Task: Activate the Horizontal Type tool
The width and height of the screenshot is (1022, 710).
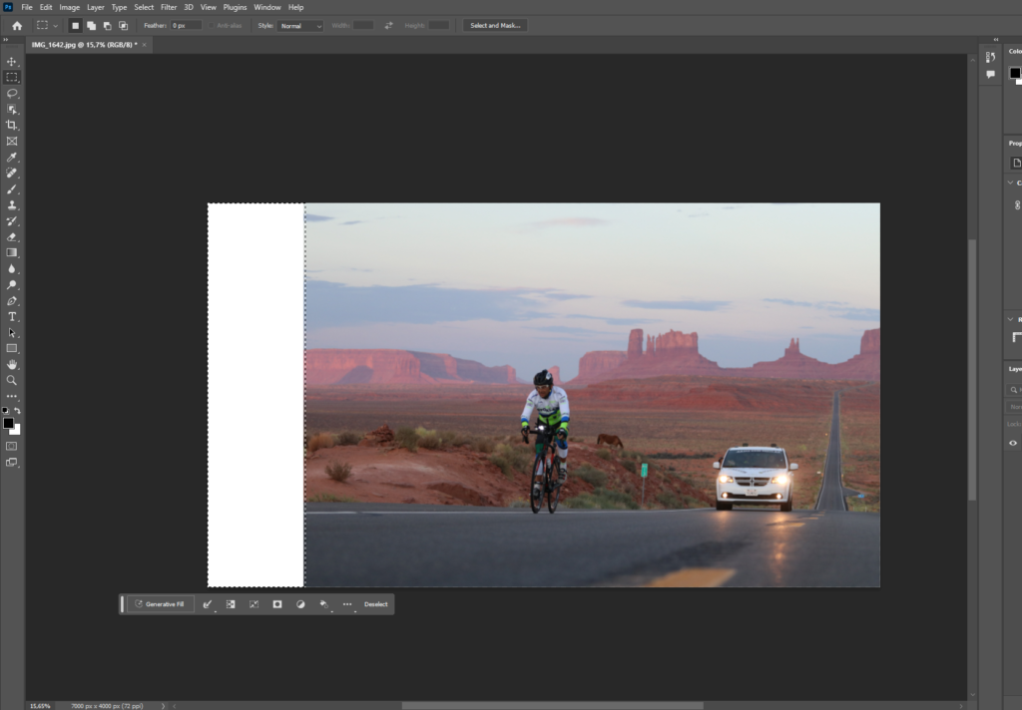Action: [x=12, y=316]
